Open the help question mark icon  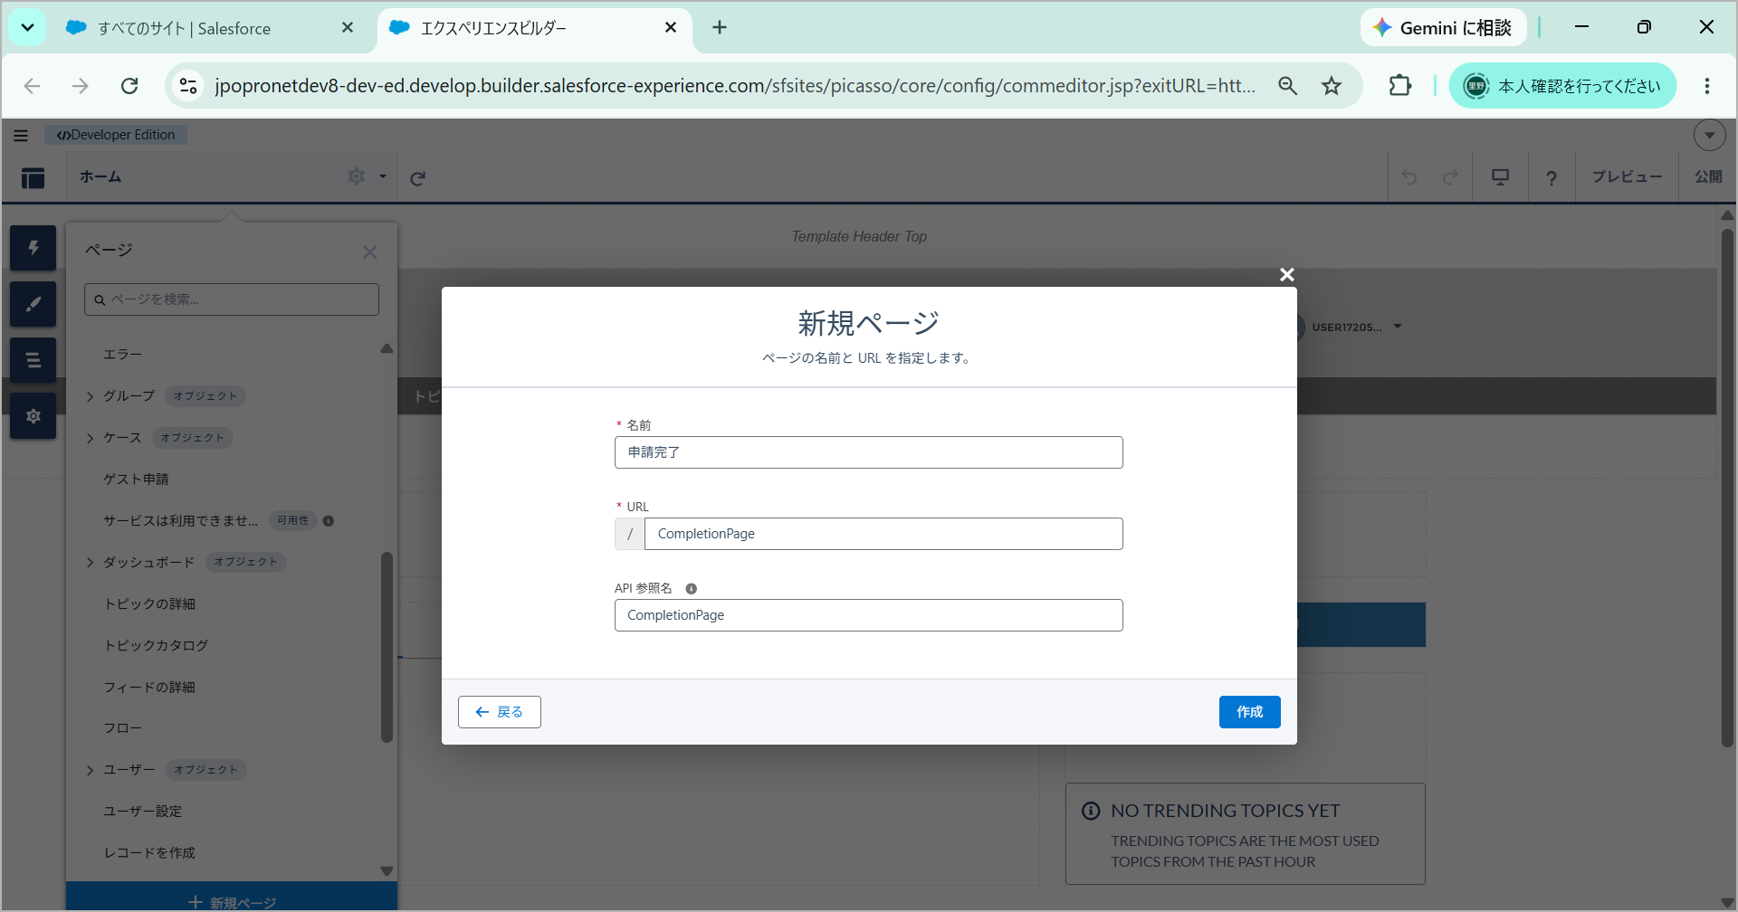click(1552, 177)
